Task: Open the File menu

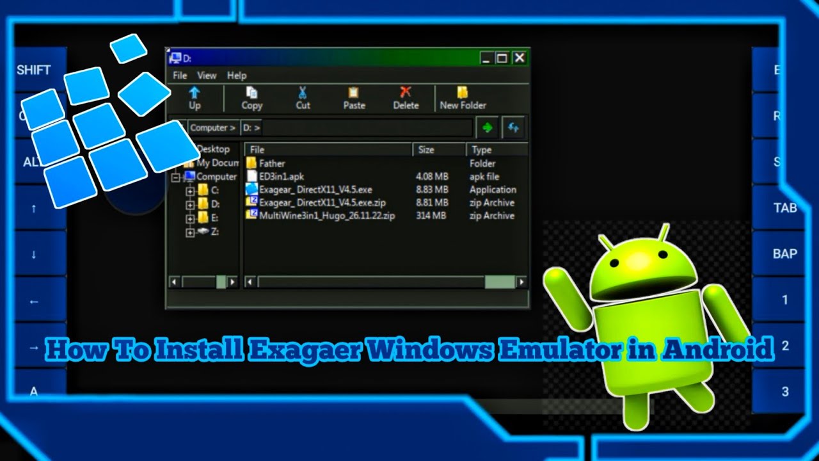Action: (x=180, y=75)
